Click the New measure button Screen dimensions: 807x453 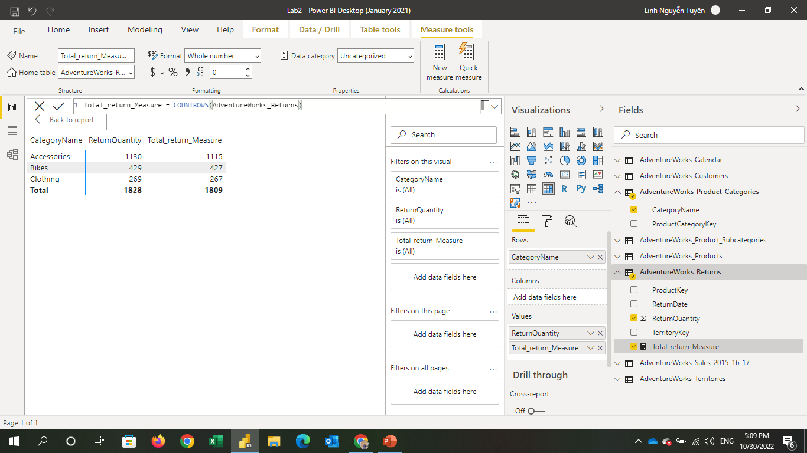[x=440, y=62]
